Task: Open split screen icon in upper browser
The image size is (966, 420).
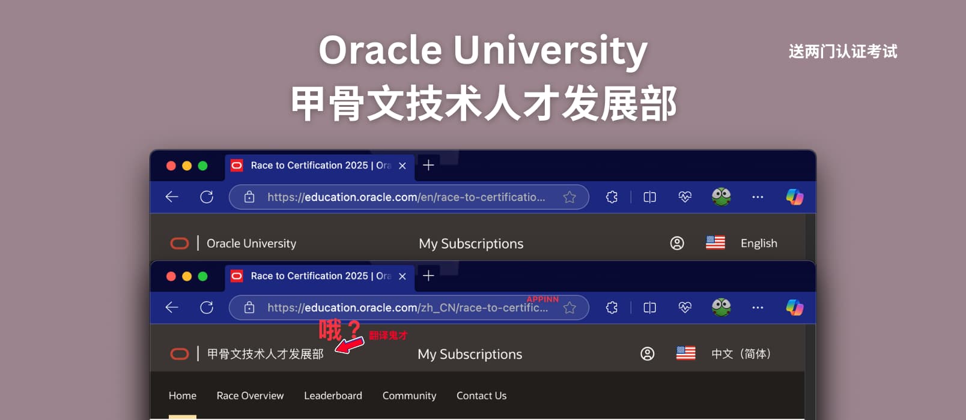Action: pos(649,197)
